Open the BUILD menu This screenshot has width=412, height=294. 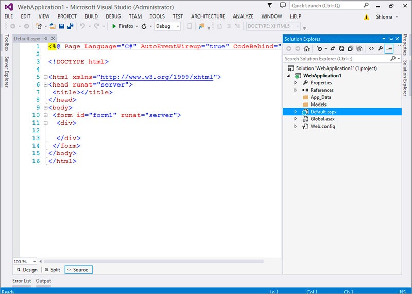click(x=91, y=16)
